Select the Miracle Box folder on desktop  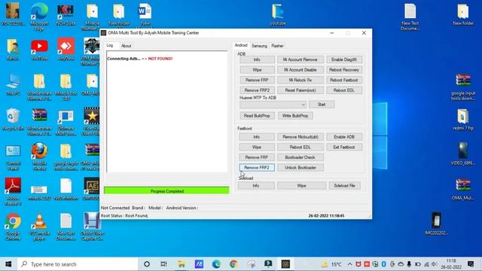tap(66, 87)
